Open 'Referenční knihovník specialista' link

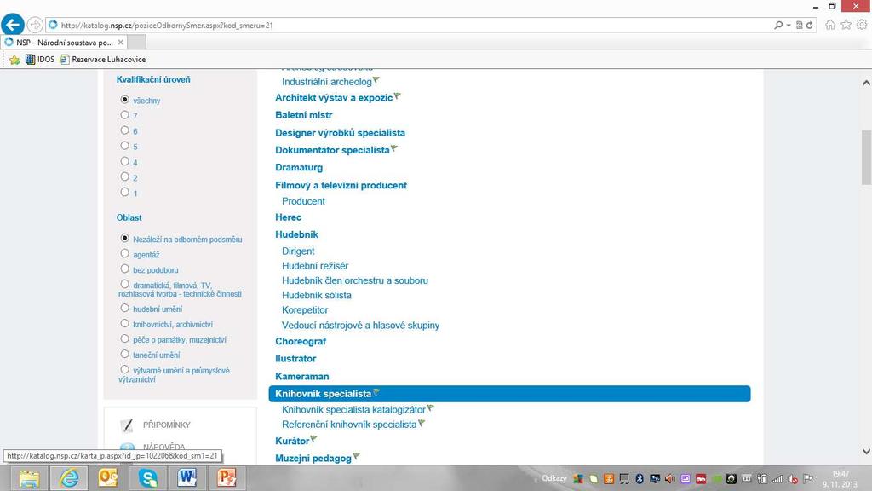click(349, 425)
